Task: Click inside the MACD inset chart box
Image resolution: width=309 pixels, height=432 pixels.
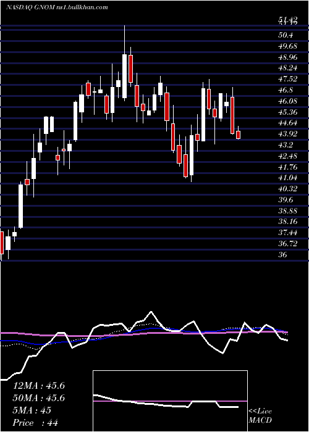Action: [x=170, y=401]
